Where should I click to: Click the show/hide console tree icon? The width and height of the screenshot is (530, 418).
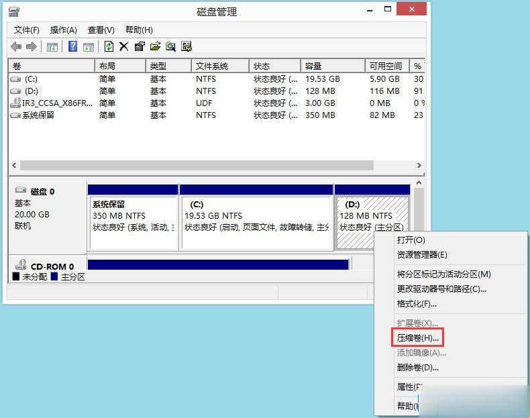tap(52, 47)
